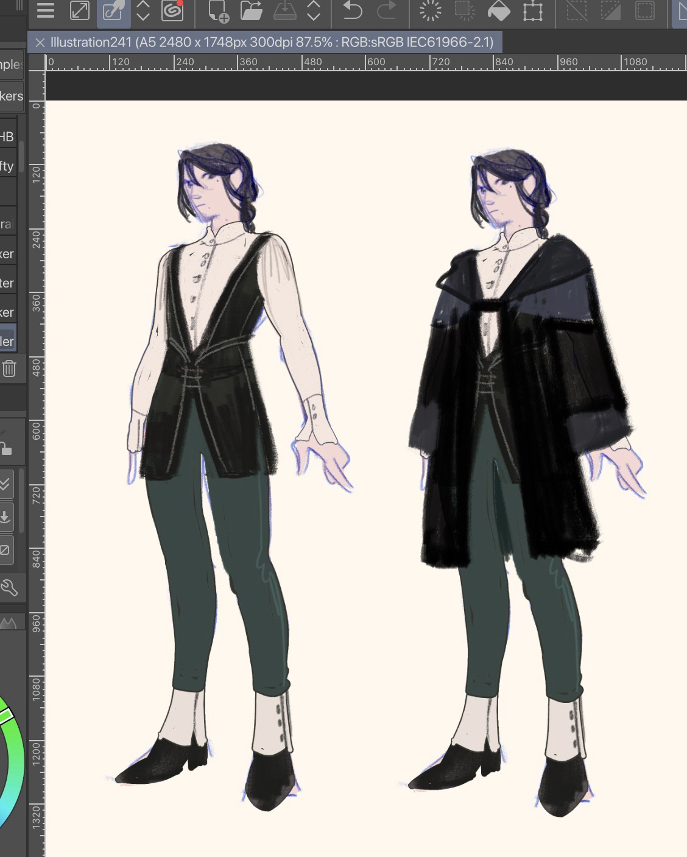Toggle the lock icon in left panel
Screen dimensions: 687x857
pyautogui.click(x=6, y=450)
